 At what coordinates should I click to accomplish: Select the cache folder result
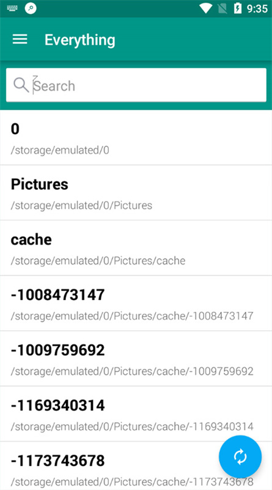(136, 248)
